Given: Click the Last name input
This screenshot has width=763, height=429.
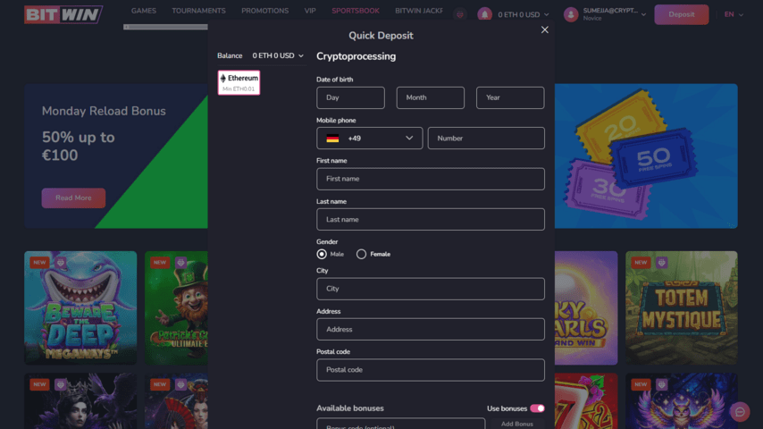Looking at the screenshot, I should (x=430, y=220).
